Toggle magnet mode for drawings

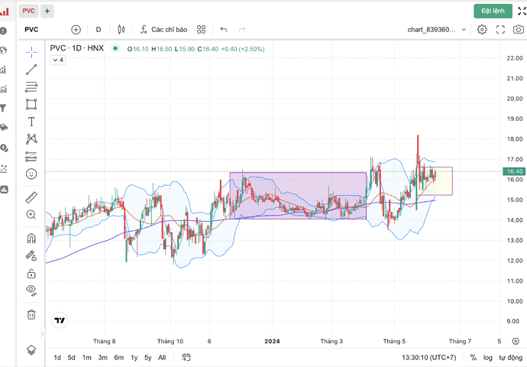coord(31,239)
